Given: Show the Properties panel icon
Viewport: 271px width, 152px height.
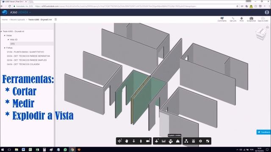Looking at the screenshot, I should tap(194, 141).
